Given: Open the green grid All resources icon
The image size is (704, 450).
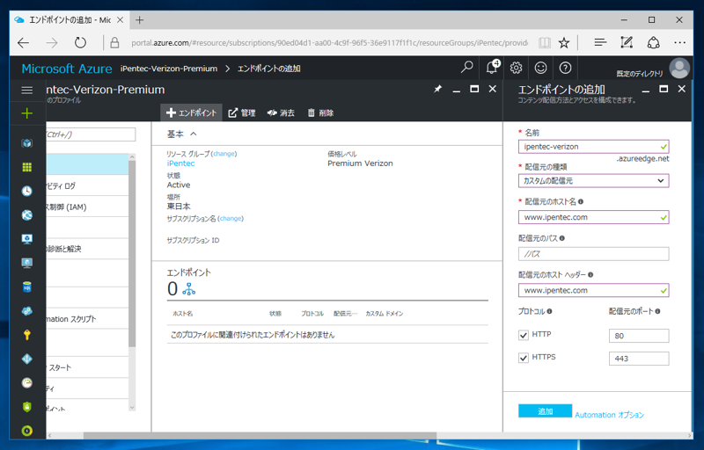Looking at the screenshot, I should coord(27,167).
